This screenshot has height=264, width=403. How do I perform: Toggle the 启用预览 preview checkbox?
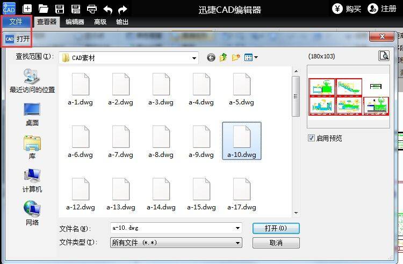[311, 138]
